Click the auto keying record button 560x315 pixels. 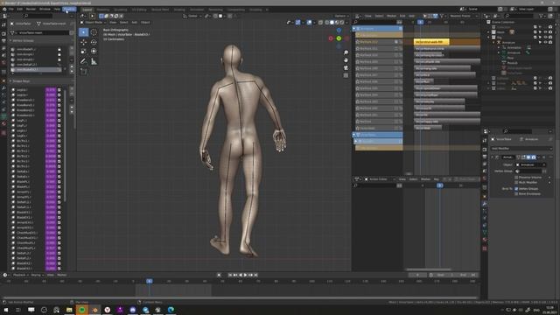(219, 275)
